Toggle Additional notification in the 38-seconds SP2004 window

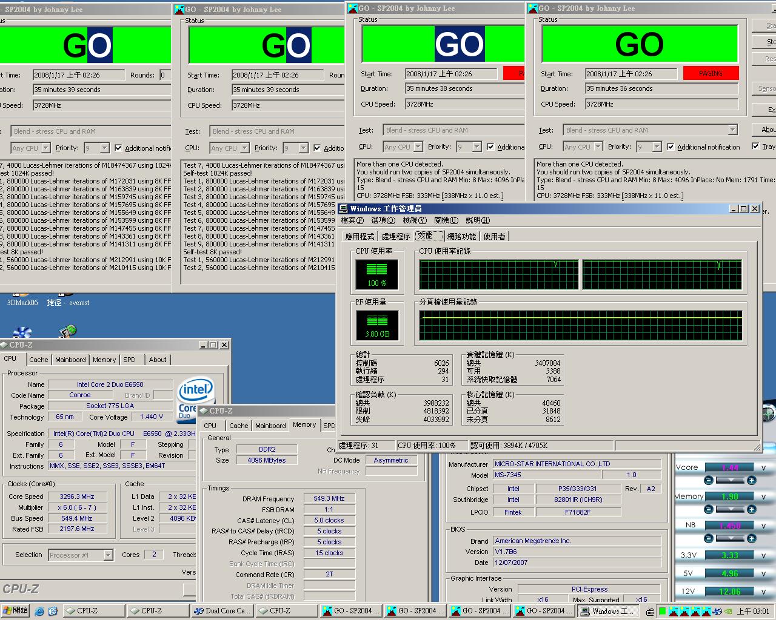point(490,147)
